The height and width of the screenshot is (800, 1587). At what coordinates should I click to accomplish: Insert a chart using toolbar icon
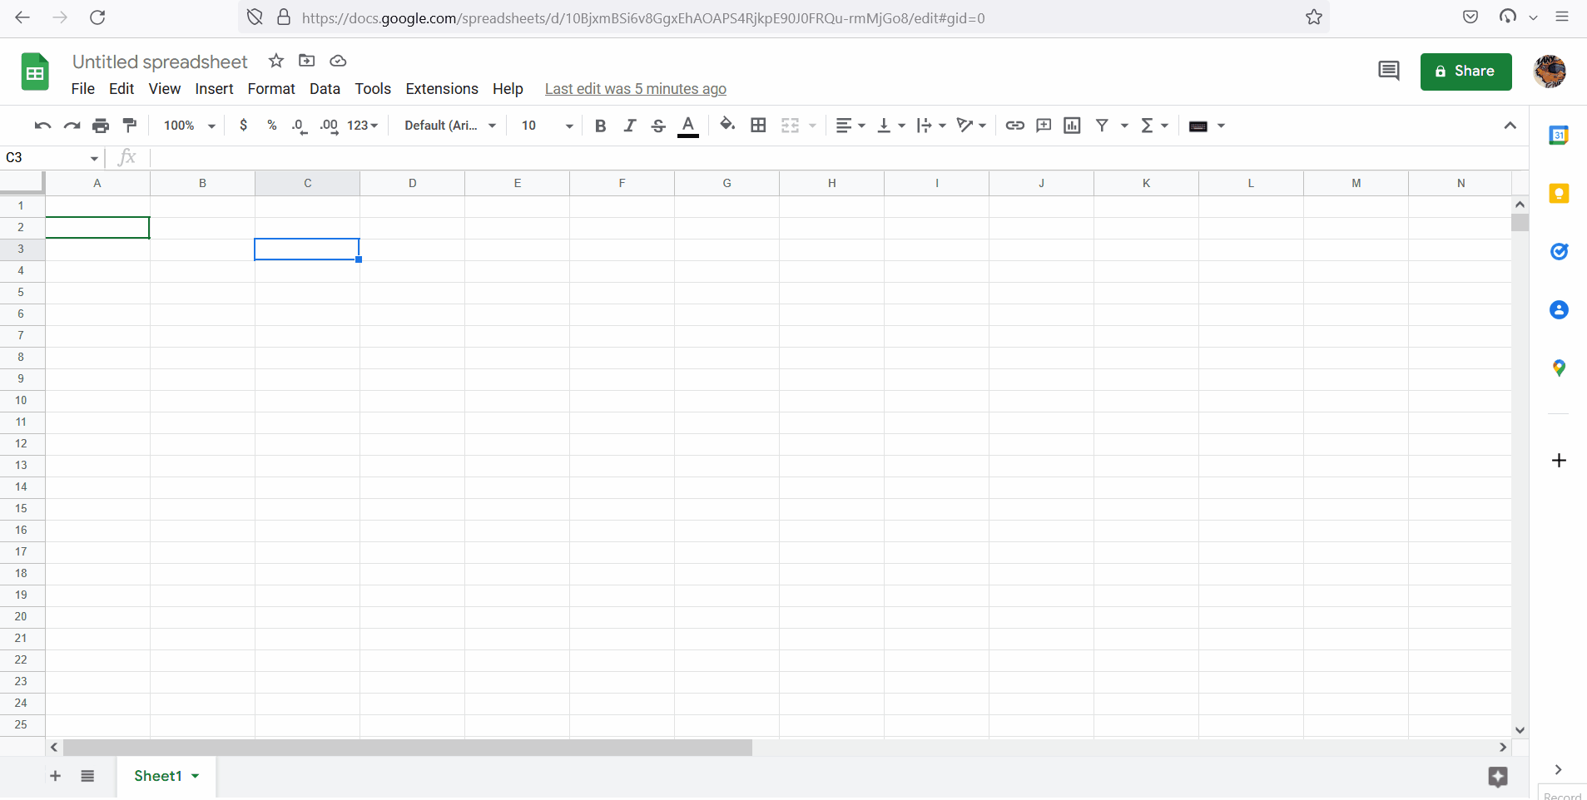tap(1071, 125)
